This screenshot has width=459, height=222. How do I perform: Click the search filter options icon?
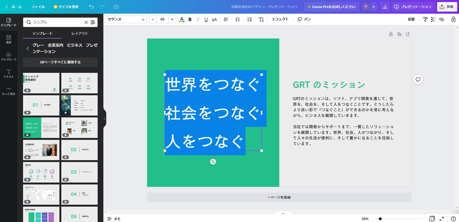93,22
